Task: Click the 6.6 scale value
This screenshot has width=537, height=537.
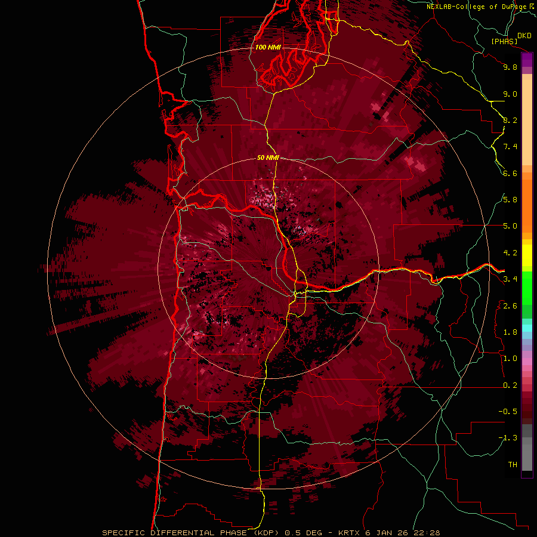Action: click(x=510, y=173)
